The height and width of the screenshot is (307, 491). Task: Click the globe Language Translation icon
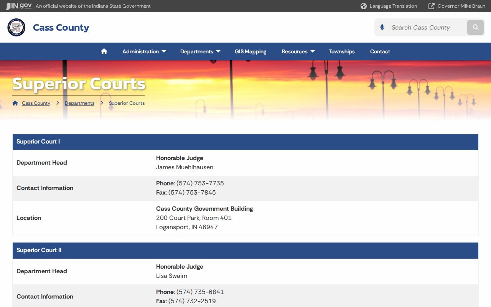pyautogui.click(x=364, y=6)
